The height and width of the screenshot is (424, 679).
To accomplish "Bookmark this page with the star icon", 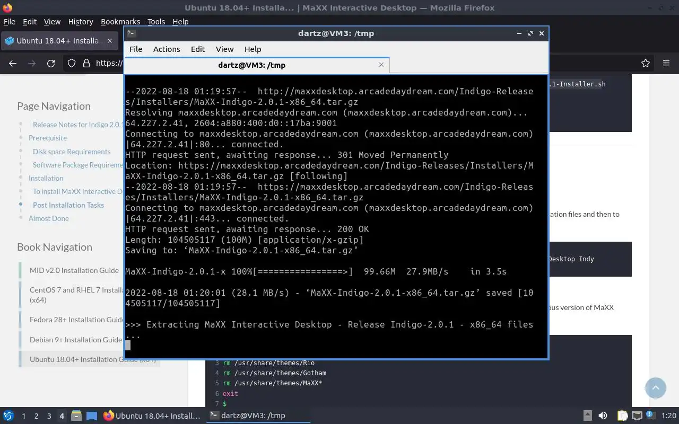I will point(646,63).
